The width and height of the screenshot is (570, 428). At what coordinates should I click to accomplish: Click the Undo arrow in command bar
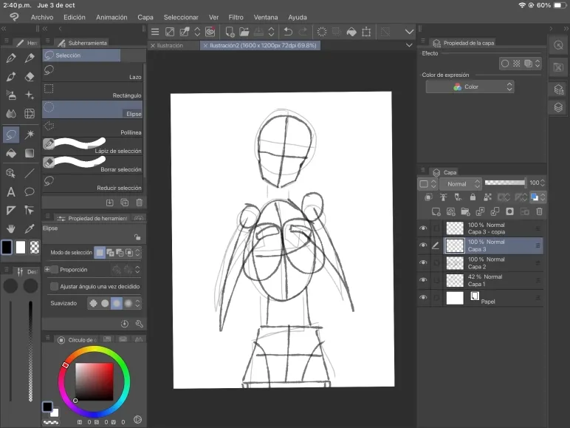pyautogui.click(x=288, y=32)
